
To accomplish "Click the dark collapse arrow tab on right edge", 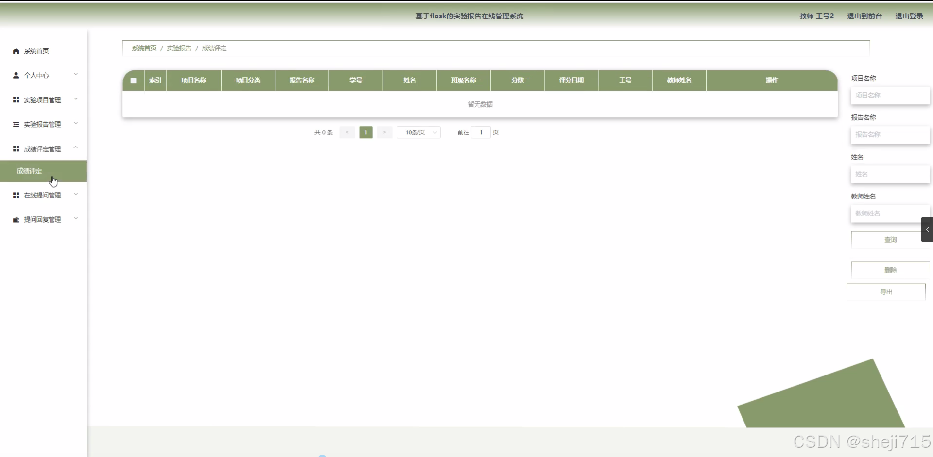I will (927, 229).
